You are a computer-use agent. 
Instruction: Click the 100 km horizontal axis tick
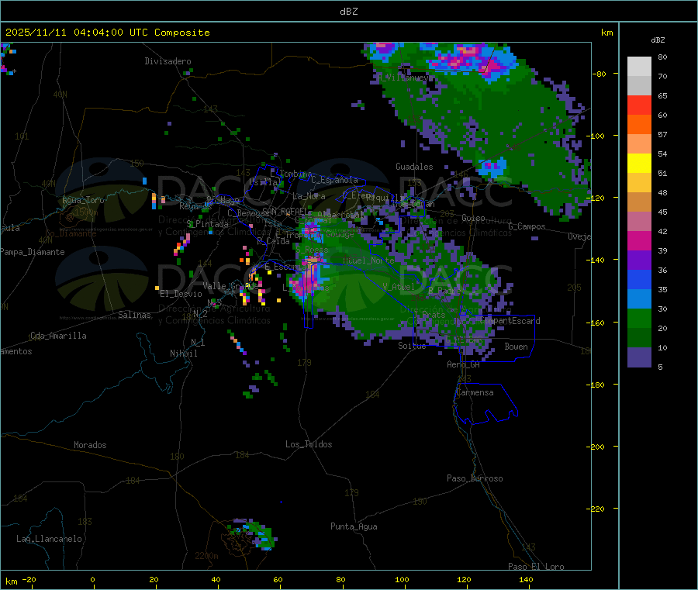coord(402,579)
